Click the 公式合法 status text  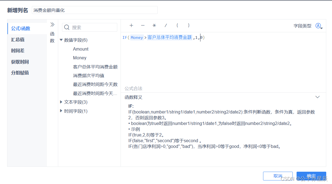click(x=133, y=88)
